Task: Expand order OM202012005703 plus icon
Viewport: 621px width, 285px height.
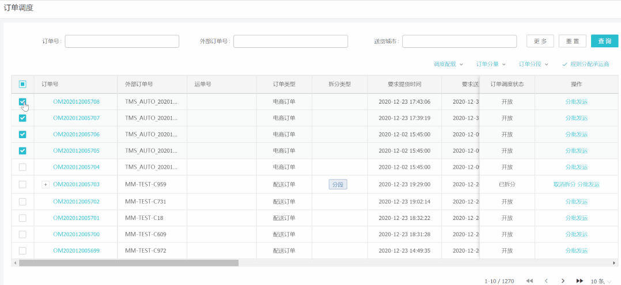Action: 46,184
